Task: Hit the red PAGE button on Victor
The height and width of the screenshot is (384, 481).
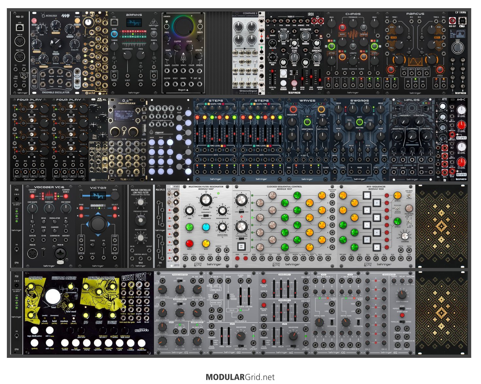Action: [x=81, y=208]
